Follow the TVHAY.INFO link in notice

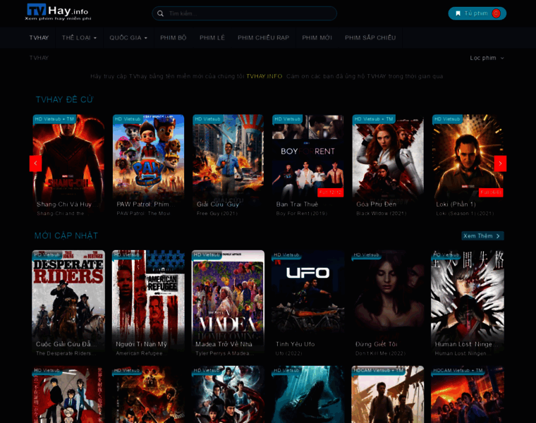click(264, 76)
